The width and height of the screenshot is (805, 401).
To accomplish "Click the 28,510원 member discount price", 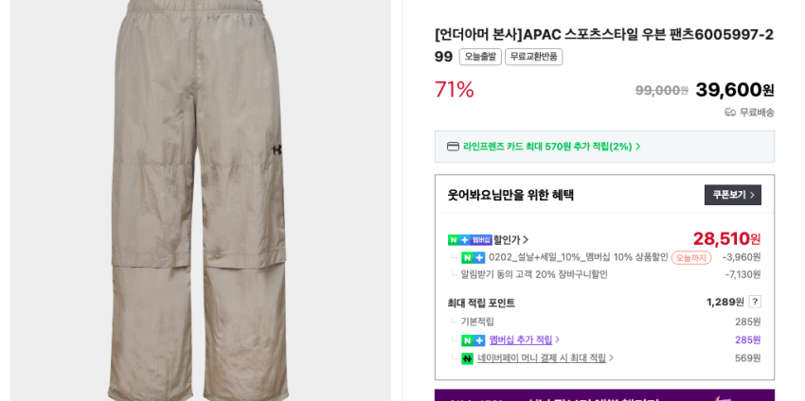I will (725, 239).
